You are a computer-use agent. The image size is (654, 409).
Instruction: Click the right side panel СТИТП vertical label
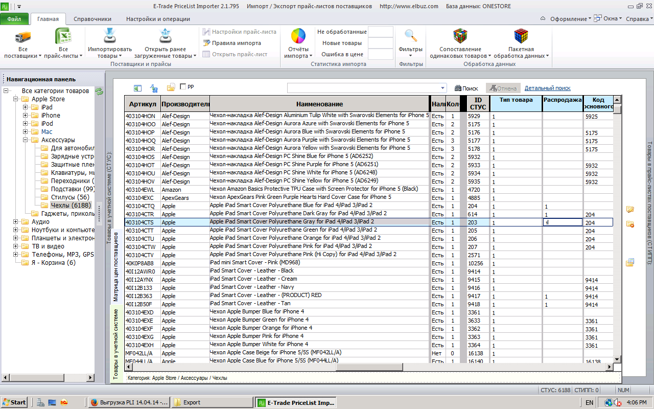(649, 203)
